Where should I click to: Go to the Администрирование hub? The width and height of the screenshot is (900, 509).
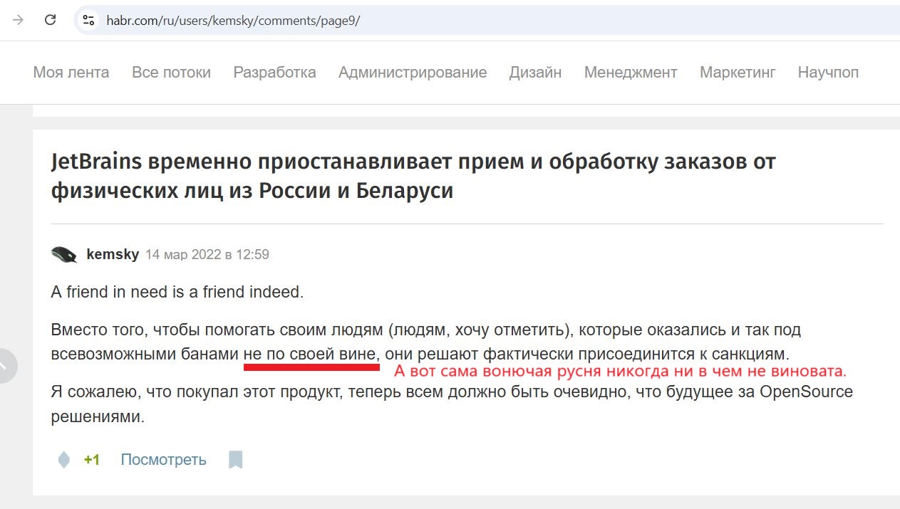point(413,72)
